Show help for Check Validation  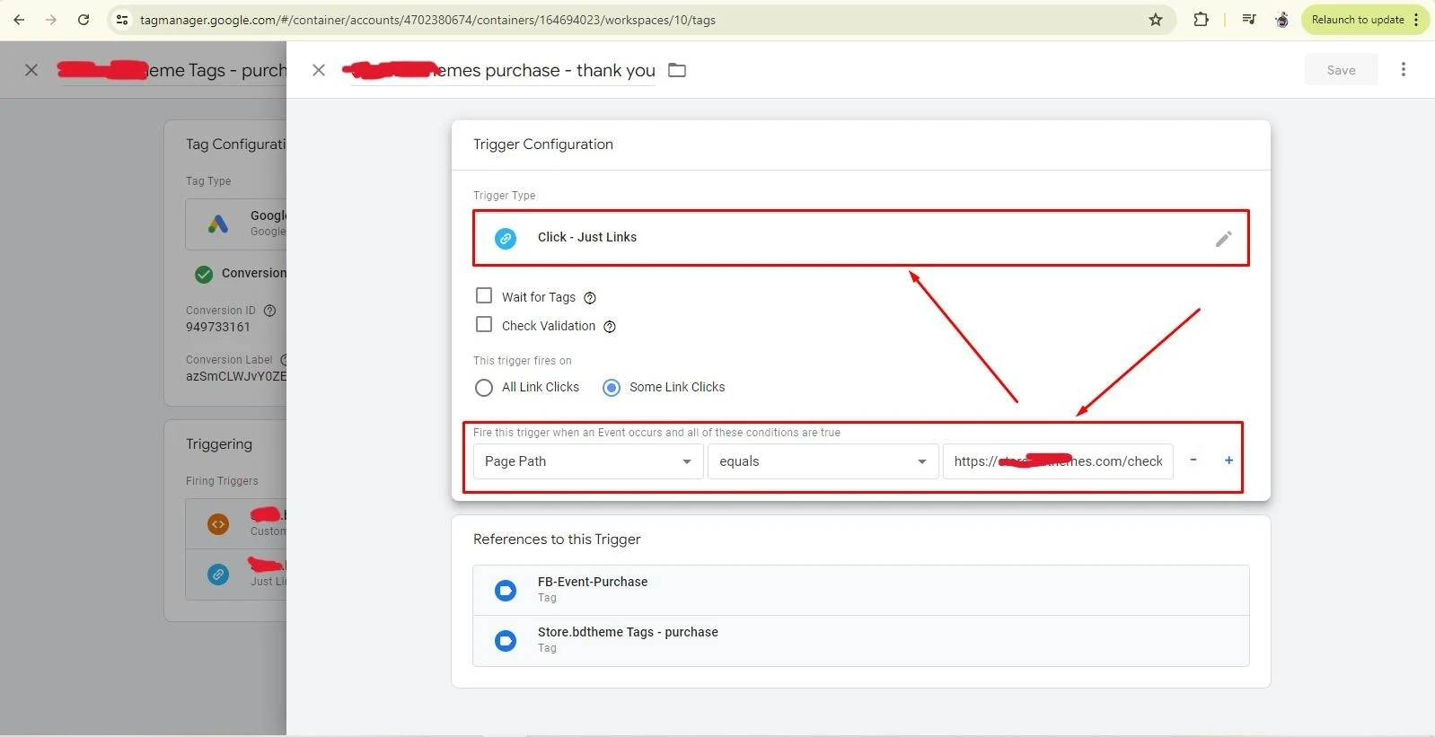[x=610, y=327]
